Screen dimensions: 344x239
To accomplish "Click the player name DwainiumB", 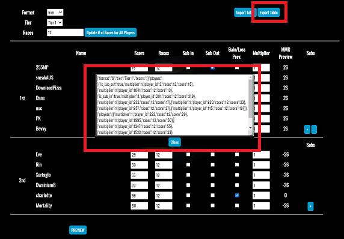I will (x=46, y=185).
